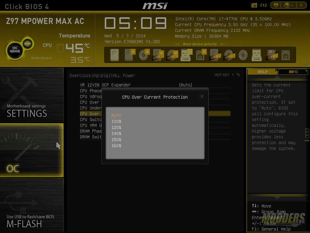Choose the 110% option
310x233 pixels.
click(116, 121)
